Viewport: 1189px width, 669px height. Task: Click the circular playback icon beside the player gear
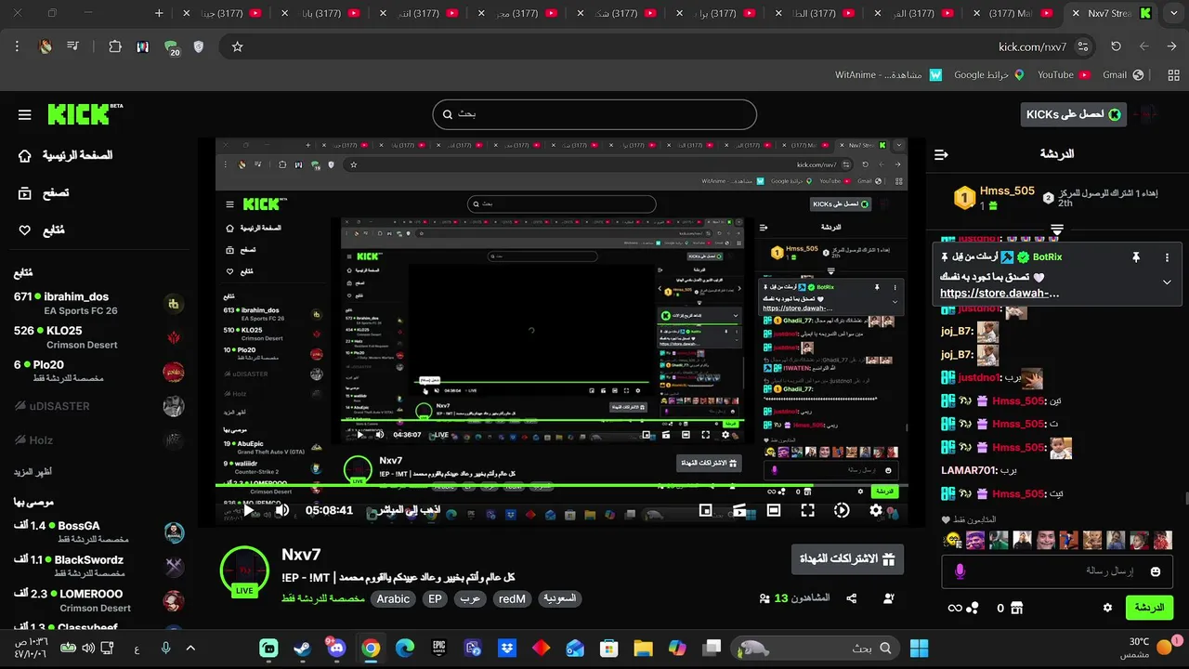[x=842, y=510]
